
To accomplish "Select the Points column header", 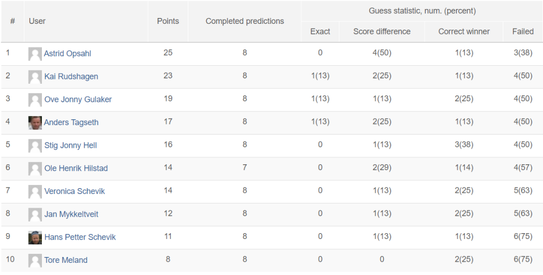I will pos(168,21).
